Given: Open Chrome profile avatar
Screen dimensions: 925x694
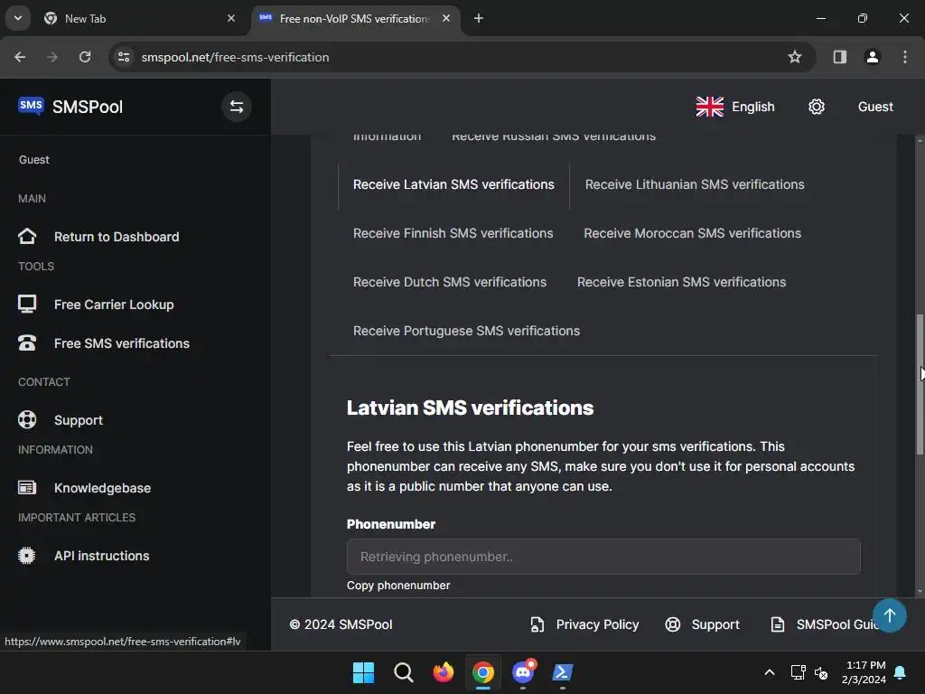Looking at the screenshot, I should 872,57.
